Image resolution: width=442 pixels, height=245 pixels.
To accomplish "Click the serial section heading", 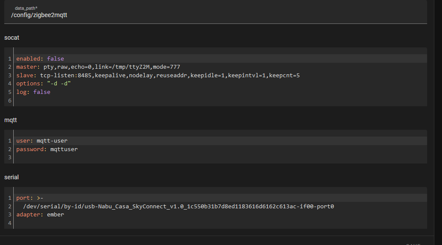I will pyautogui.click(x=11, y=177).
